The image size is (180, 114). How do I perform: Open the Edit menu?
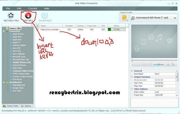point(19,8)
